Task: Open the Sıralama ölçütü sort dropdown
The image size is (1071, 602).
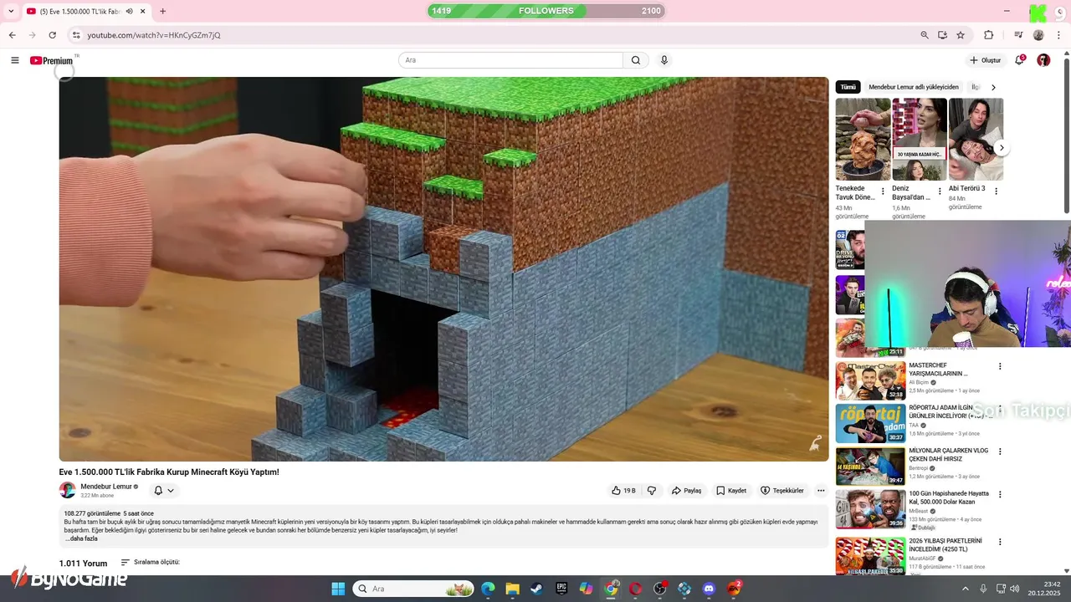Action: pyautogui.click(x=151, y=563)
